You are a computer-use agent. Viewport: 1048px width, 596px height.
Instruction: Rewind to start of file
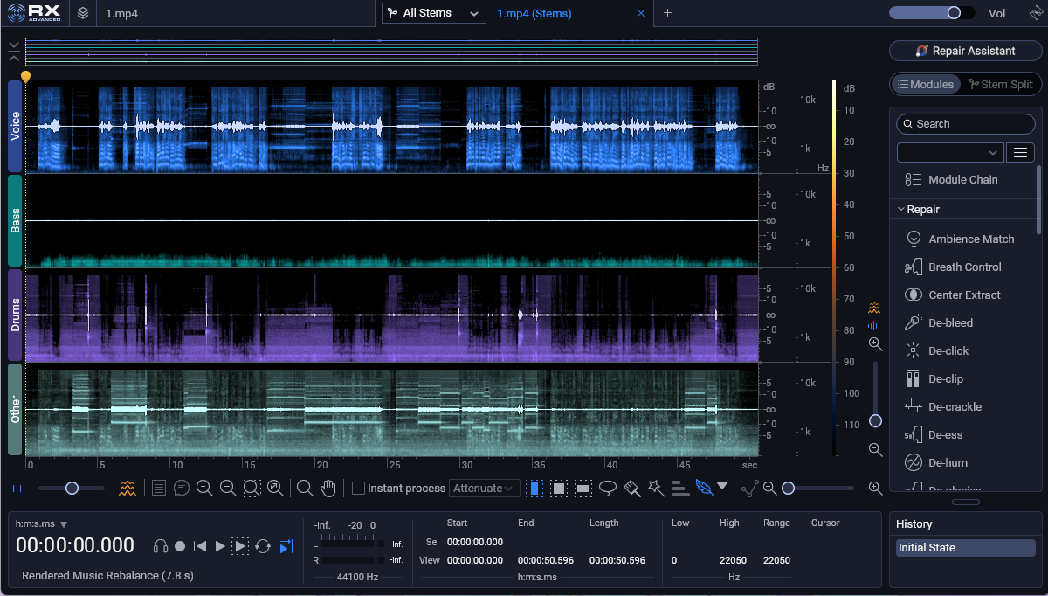point(200,546)
